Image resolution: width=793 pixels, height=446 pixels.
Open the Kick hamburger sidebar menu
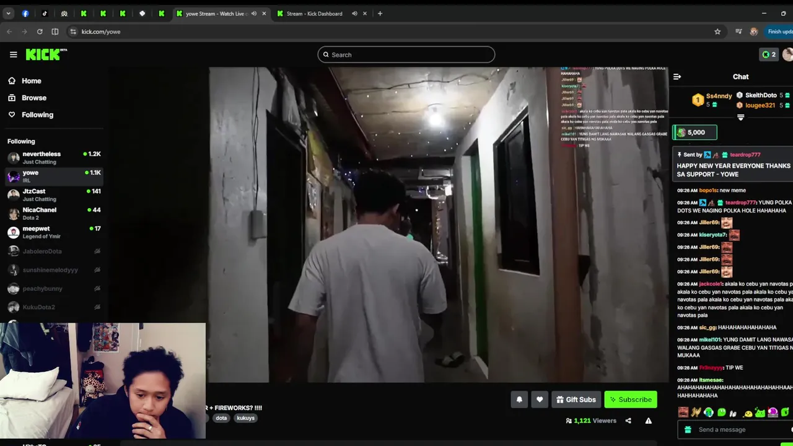(x=13, y=55)
